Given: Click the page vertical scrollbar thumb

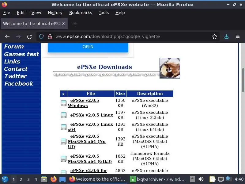Looking at the screenshot, I should pos(243,80).
